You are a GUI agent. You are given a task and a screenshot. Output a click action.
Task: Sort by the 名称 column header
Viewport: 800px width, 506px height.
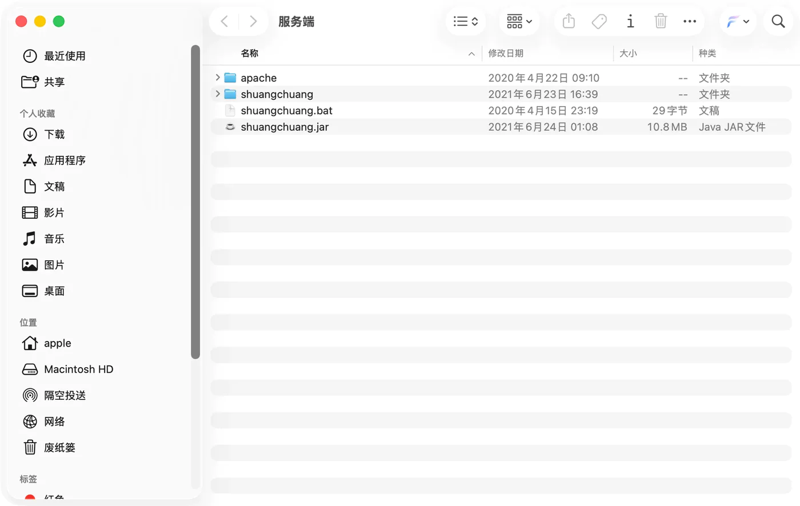point(250,53)
